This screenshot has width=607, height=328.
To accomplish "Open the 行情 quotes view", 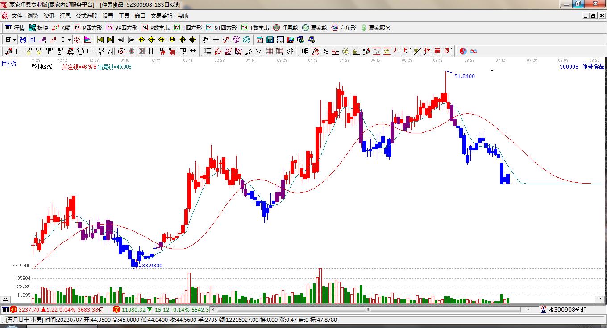I will click(14, 28).
